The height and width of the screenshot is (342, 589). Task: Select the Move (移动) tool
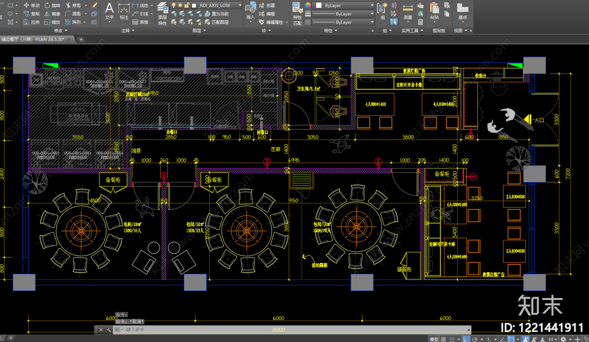32,6
